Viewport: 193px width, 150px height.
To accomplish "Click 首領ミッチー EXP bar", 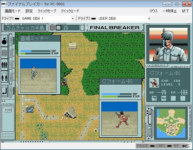I will click(35, 53).
